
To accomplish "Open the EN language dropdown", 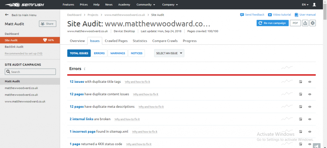I will [x=305, y=5].
